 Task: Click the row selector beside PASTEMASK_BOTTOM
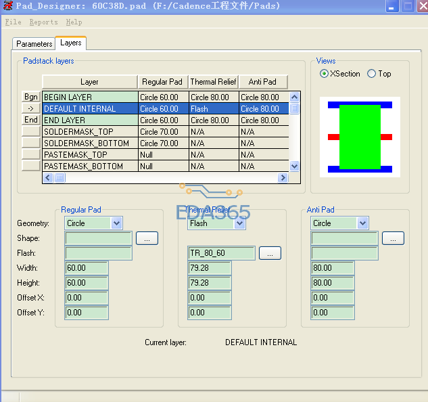31,166
